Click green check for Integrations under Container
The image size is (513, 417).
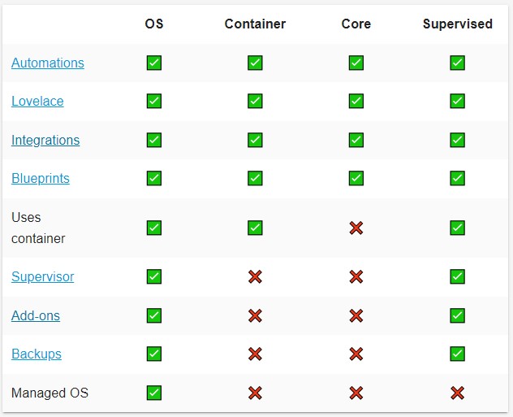point(255,140)
